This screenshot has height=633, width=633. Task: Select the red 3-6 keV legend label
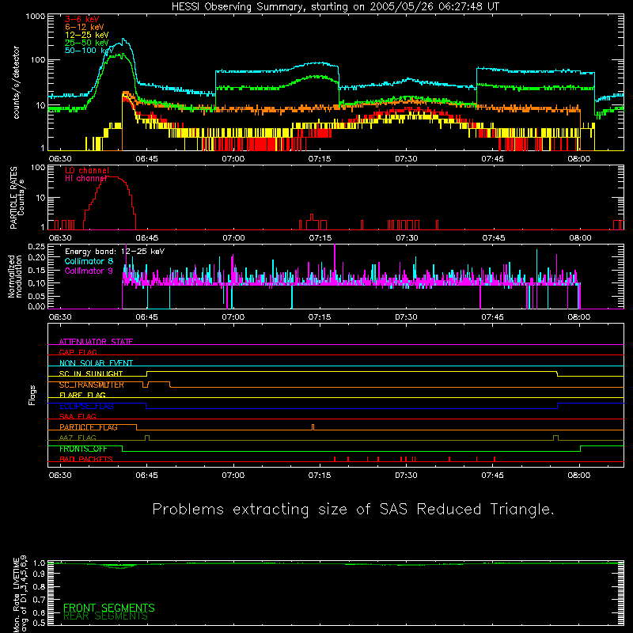(81, 19)
